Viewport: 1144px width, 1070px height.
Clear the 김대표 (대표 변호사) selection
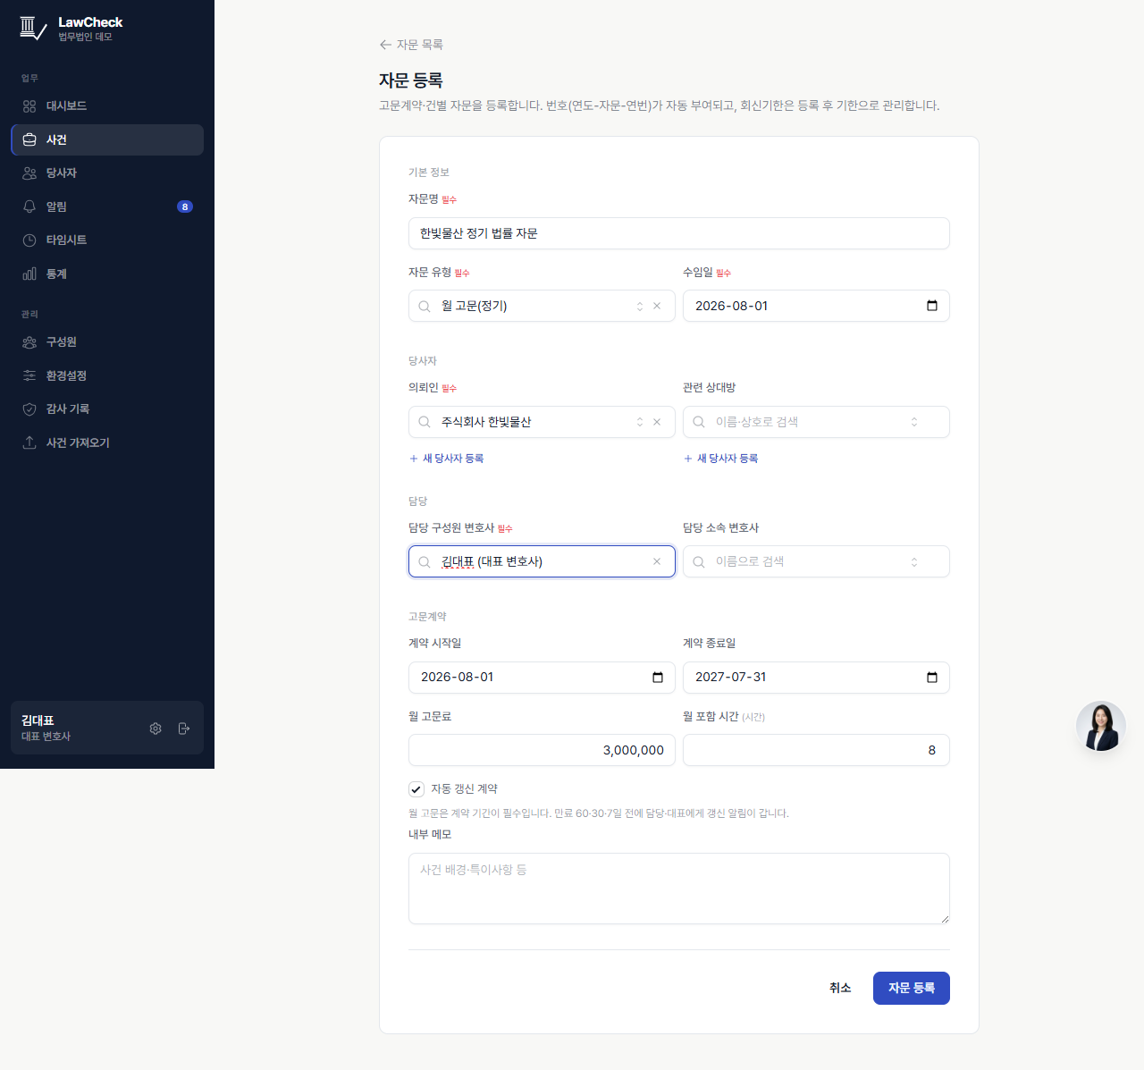657,561
